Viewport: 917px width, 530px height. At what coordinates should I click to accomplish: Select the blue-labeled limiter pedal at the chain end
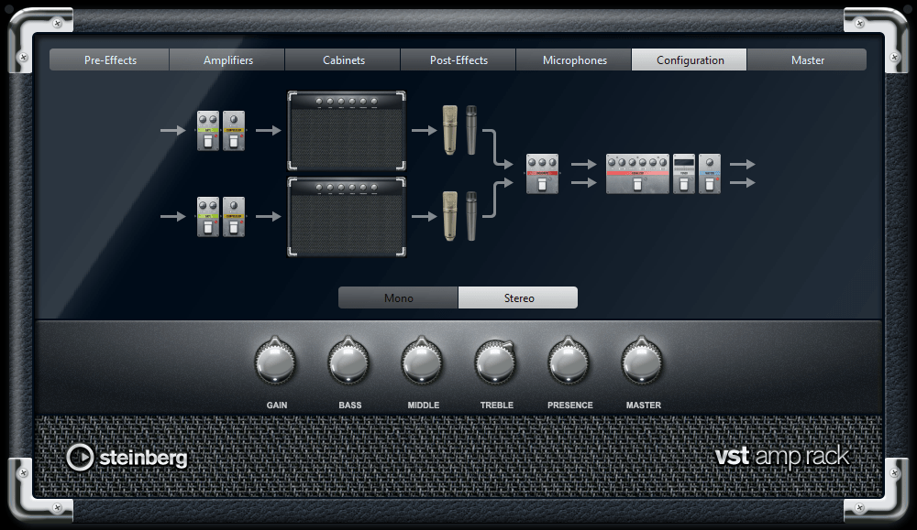(x=708, y=174)
